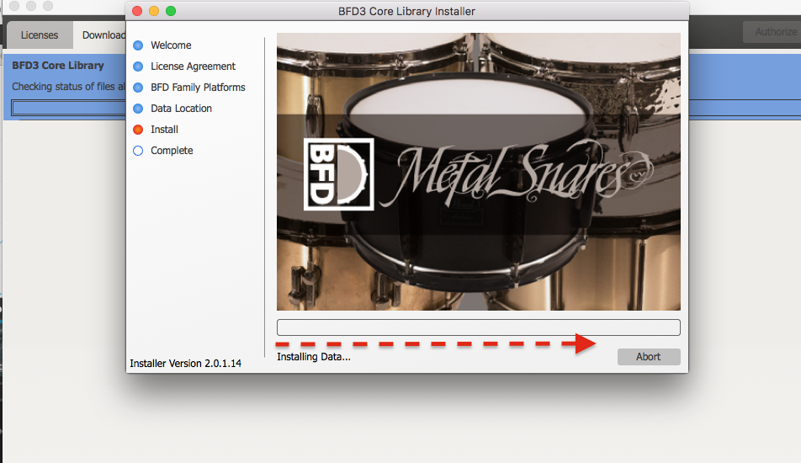Click the BFD Family Platforms label
The image size is (801, 463).
198,88
